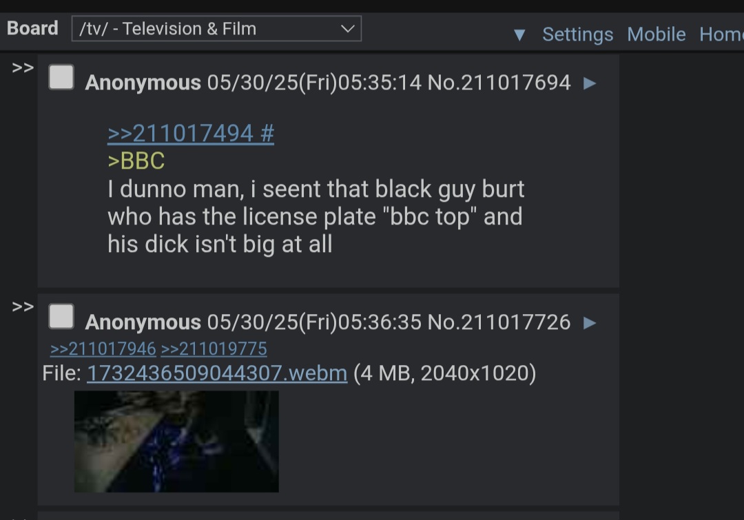
Task: Go to Home in the top navigation
Action: [x=721, y=34]
